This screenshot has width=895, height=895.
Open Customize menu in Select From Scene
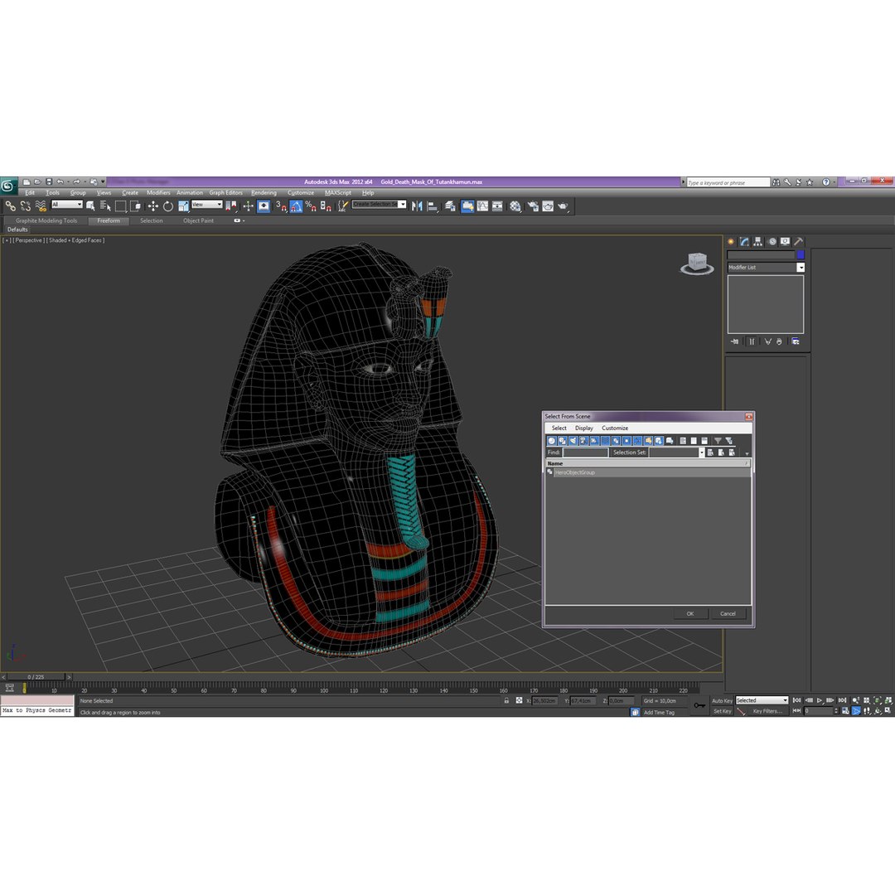tap(615, 428)
